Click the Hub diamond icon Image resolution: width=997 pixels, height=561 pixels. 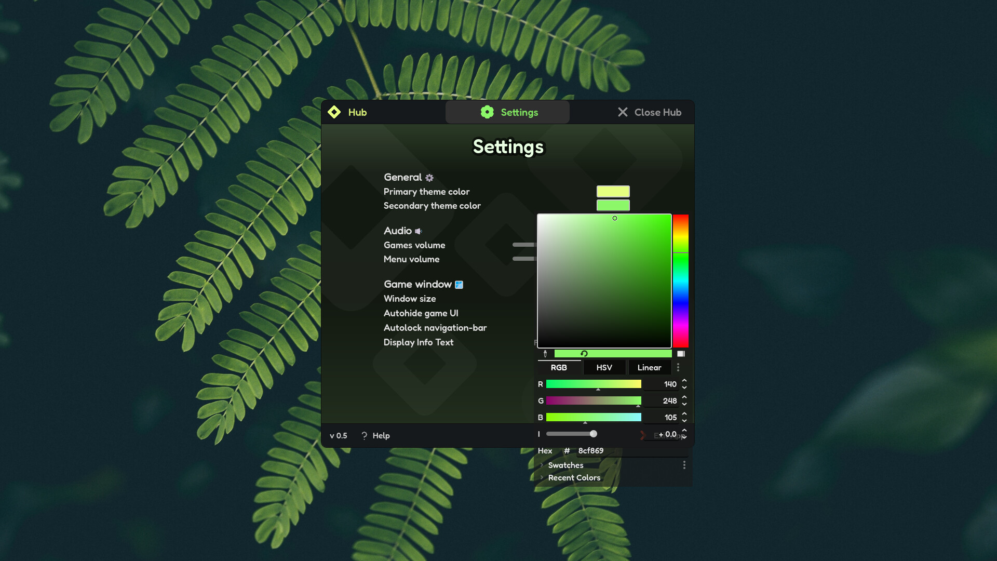[334, 112]
